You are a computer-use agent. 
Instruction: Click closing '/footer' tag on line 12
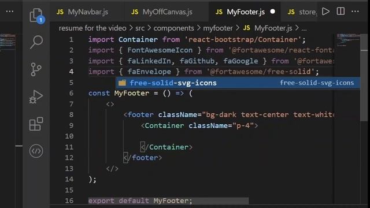[x=143, y=158]
